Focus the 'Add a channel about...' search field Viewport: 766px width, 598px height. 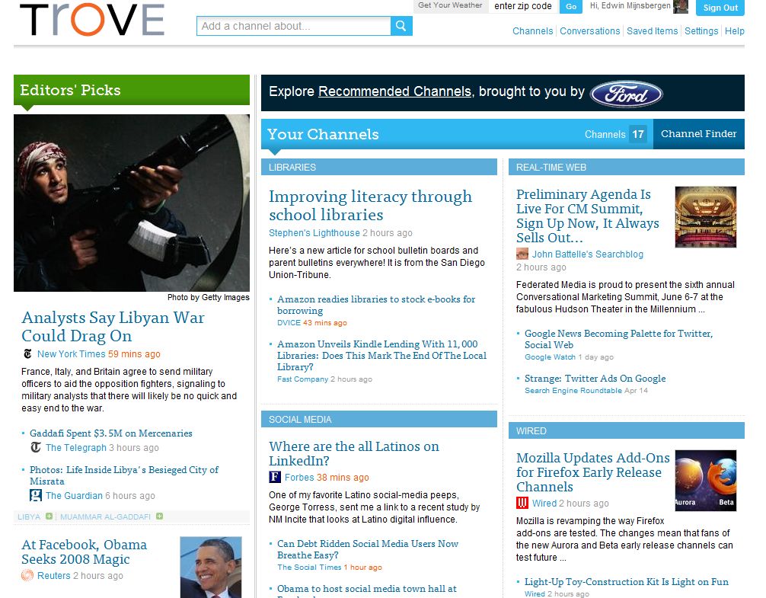coord(294,26)
